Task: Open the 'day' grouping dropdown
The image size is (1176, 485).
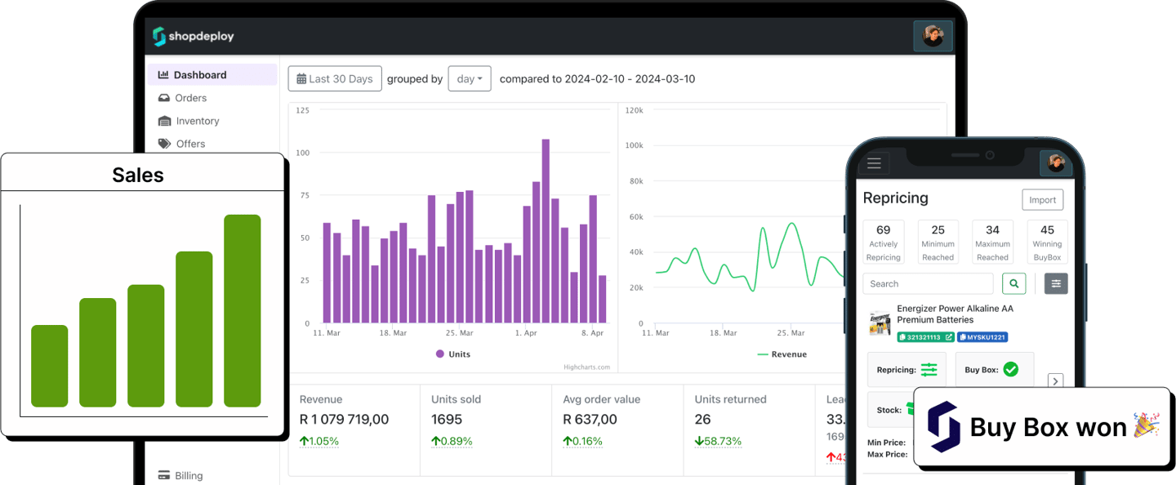Action: (x=469, y=79)
